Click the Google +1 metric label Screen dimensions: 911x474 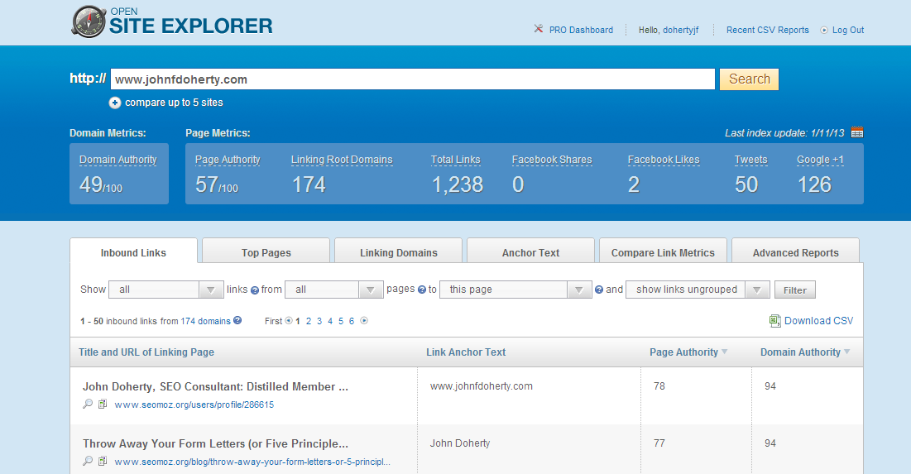(x=820, y=160)
